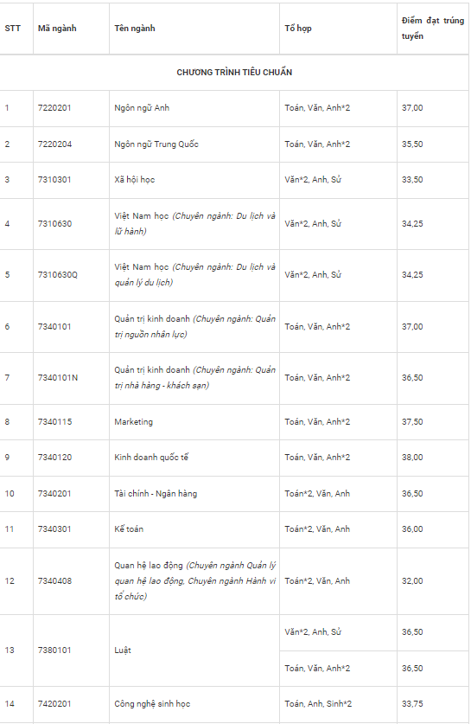Click major code 7220204
Screen dimensions: 471x724
coord(55,144)
